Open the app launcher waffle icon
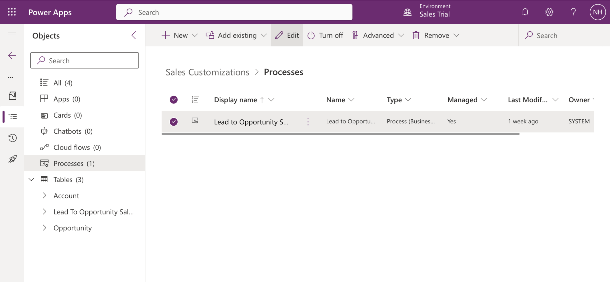This screenshot has width=610, height=282. (12, 12)
